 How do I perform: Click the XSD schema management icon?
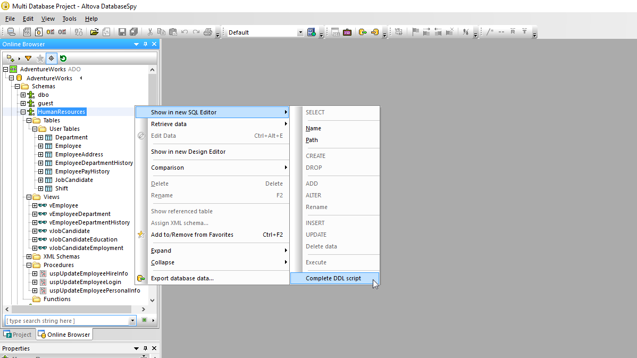(347, 32)
